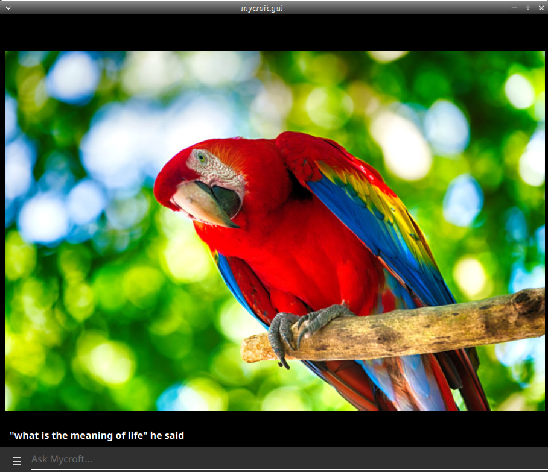The width and height of the screenshot is (548, 472).
Task: Click the parrot picture
Action: tap(275, 231)
